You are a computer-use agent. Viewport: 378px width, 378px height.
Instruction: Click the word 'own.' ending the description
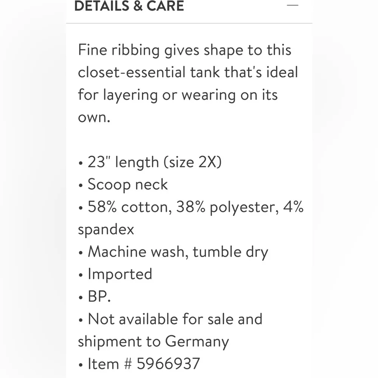click(94, 117)
